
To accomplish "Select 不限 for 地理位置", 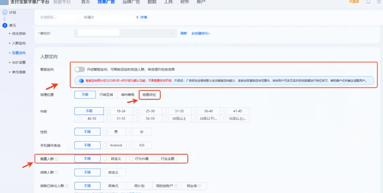I will pyautogui.click(x=85, y=94).
